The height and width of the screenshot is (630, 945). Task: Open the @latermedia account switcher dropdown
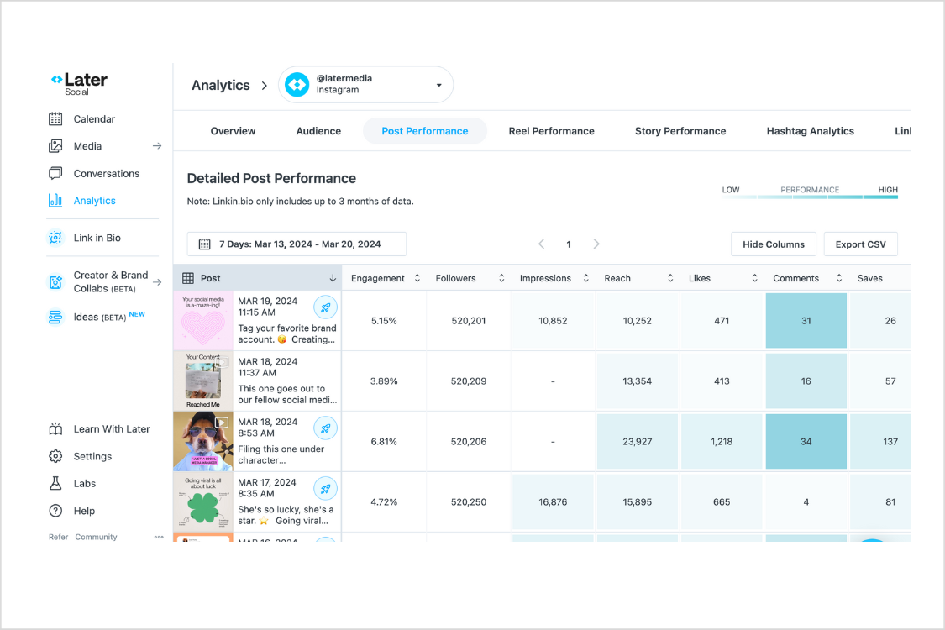(365, 84)
